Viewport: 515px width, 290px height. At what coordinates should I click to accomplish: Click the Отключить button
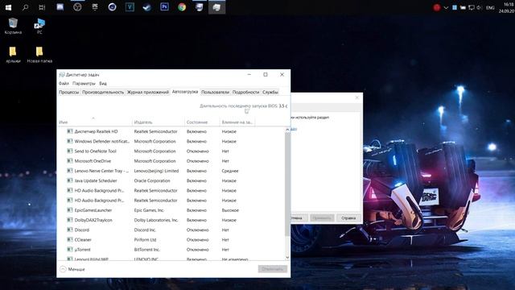272,269
